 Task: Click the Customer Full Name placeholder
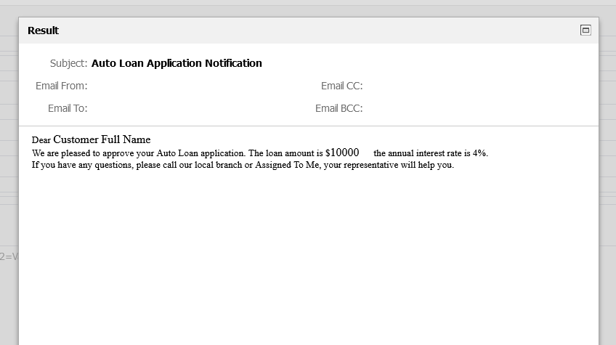[102, 140]
